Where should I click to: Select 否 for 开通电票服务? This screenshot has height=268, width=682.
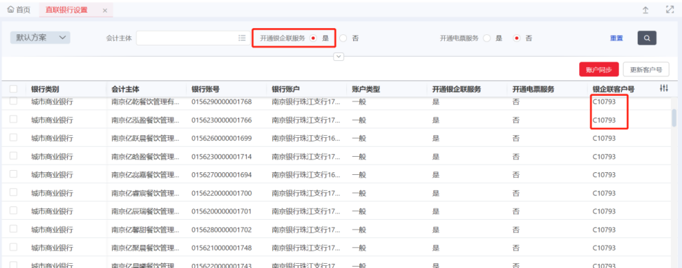516,38
